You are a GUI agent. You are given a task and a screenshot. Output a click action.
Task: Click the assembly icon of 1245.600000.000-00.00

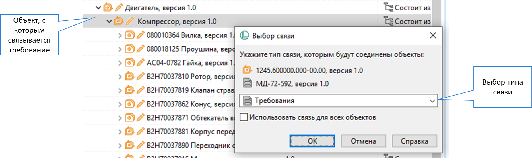[247, 70]
